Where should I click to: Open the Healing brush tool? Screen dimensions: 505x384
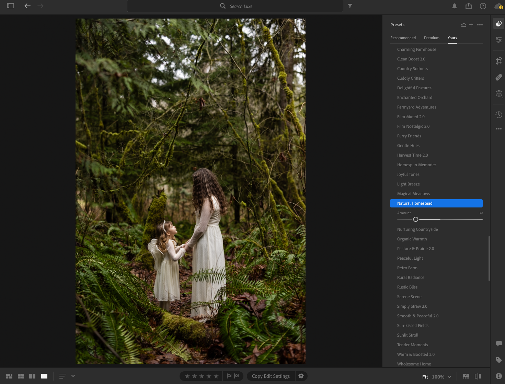498,77
